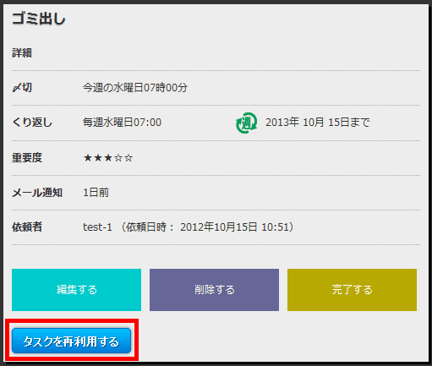The image size is (432, 366).
Task: Click repeat end date 2013年 10月 15日まで
Action: (x=318, y=123)
